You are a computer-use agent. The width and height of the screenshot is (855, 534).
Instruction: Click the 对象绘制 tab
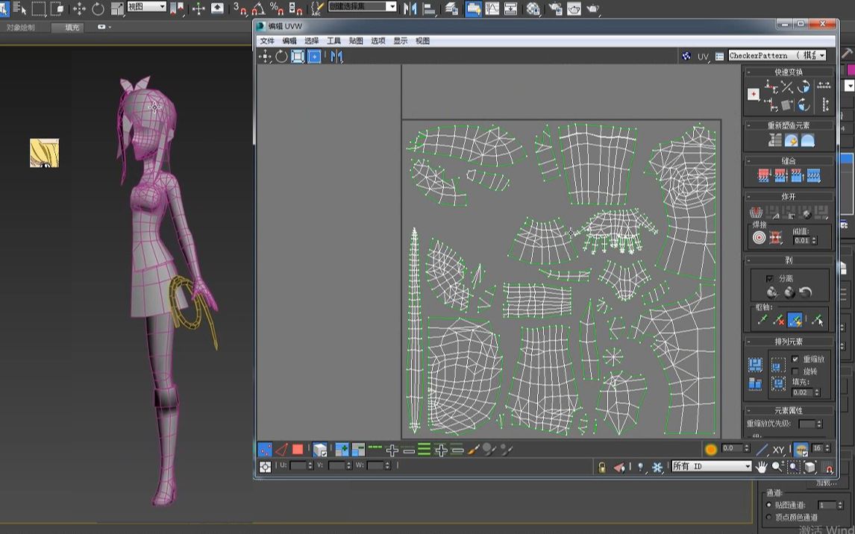coord(21,28)
